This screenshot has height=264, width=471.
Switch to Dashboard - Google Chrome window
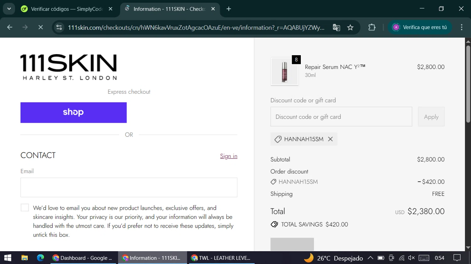click(x=83, y=258)
